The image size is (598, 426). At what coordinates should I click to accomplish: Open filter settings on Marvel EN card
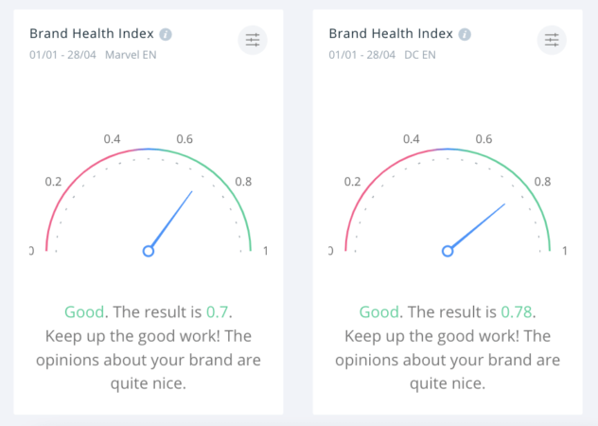pos(253,40)
